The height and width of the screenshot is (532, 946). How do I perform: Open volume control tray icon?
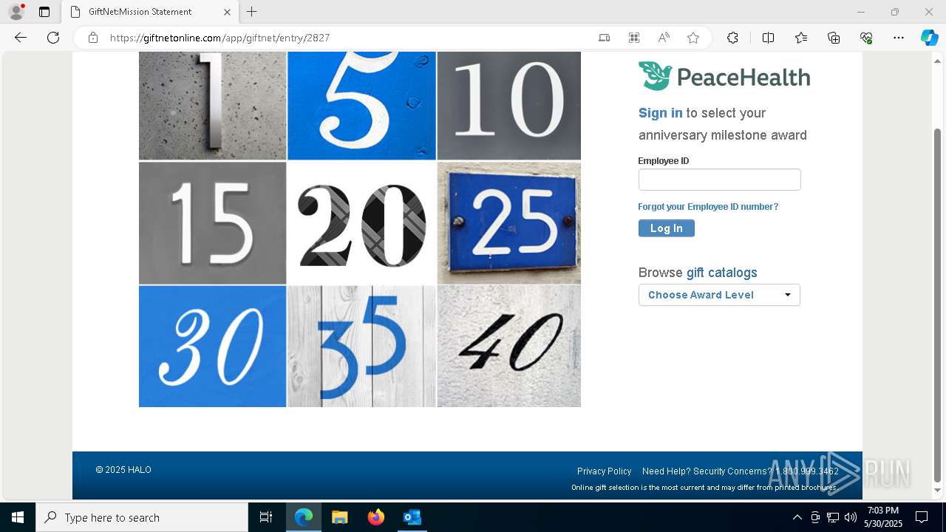851,517
